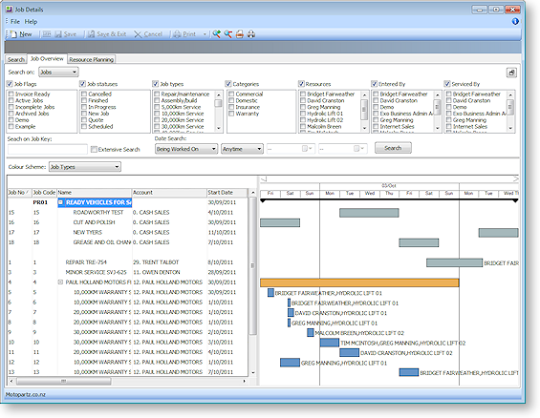Screen dimensions: 540x418
Task: Check Hydrolic Lift 01 in Resources
Action: (303, 114)
